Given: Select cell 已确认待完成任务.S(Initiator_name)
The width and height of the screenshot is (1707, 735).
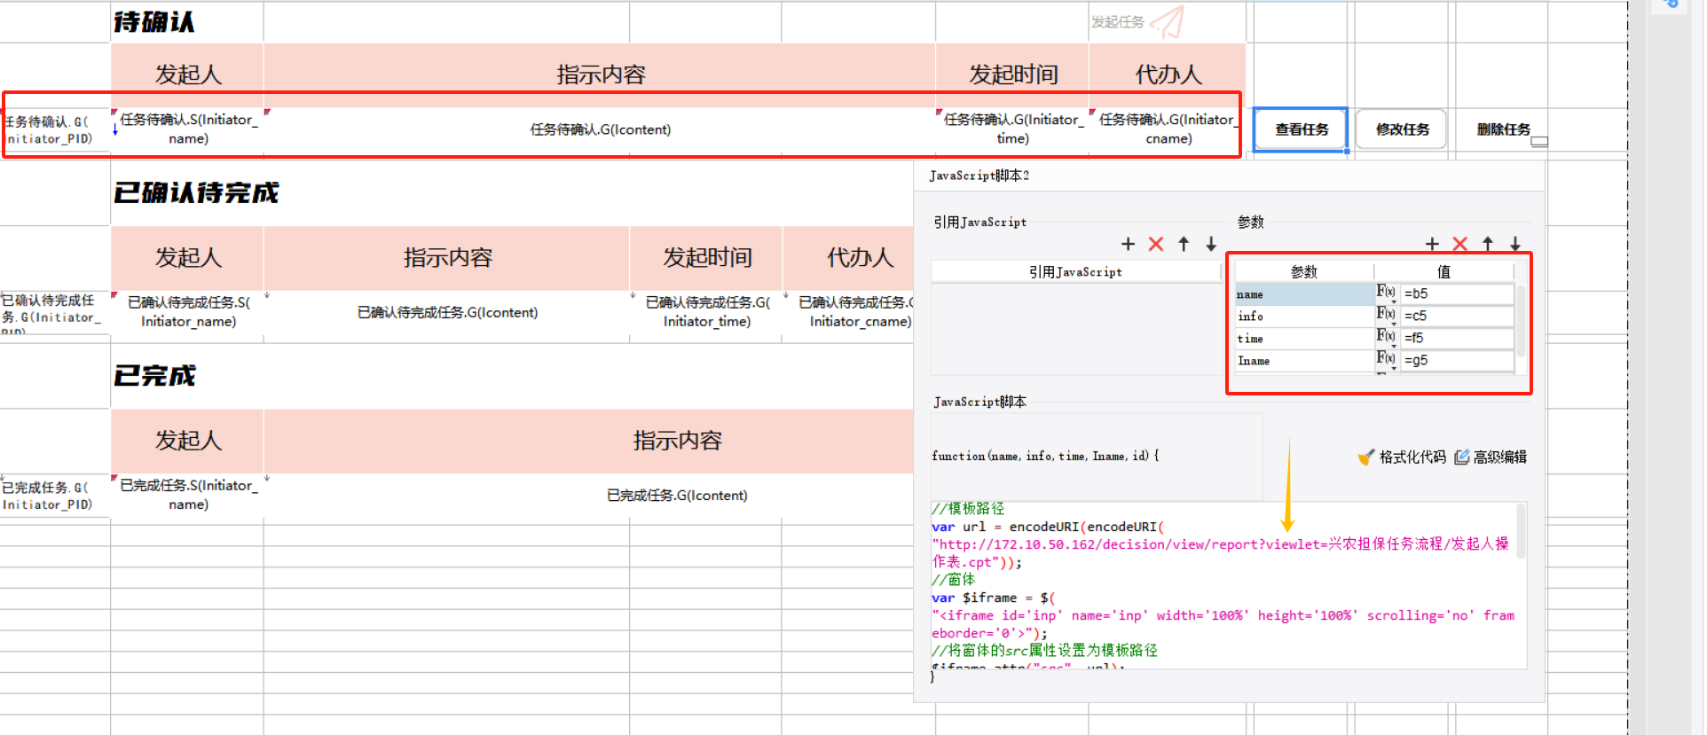Looking at the screenshot, I should coord(187,312).
